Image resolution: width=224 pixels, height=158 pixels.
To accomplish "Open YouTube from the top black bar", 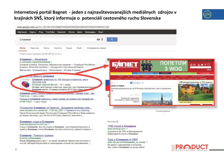I will tap(50, 32).
